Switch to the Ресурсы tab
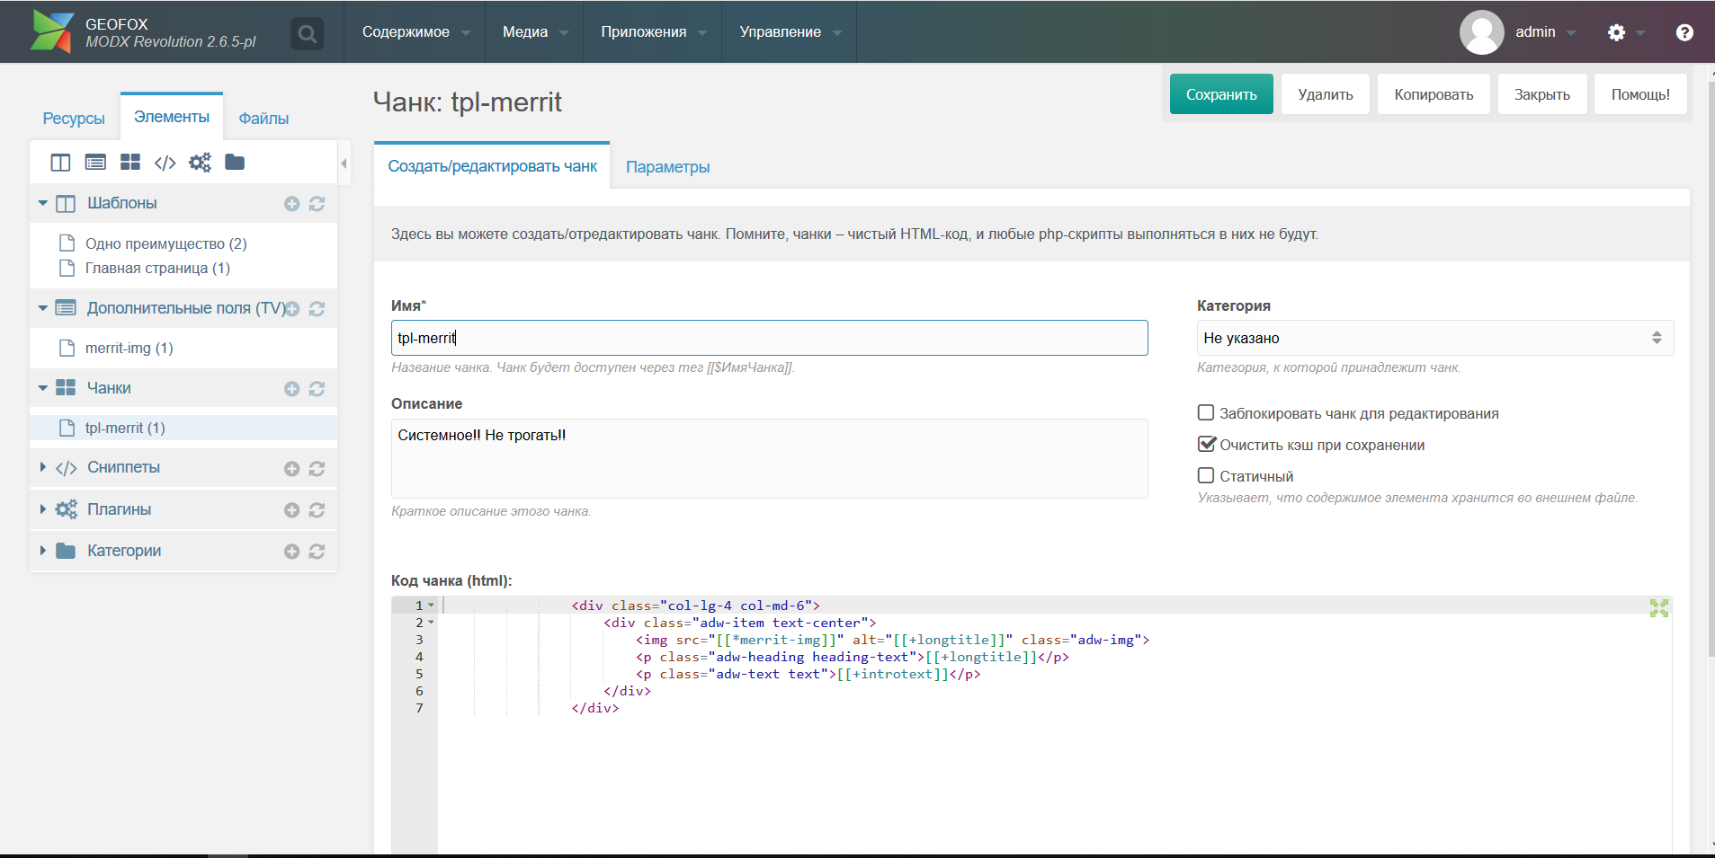The height and width of the screenshot is (858, 1715). tap(74, 119)
